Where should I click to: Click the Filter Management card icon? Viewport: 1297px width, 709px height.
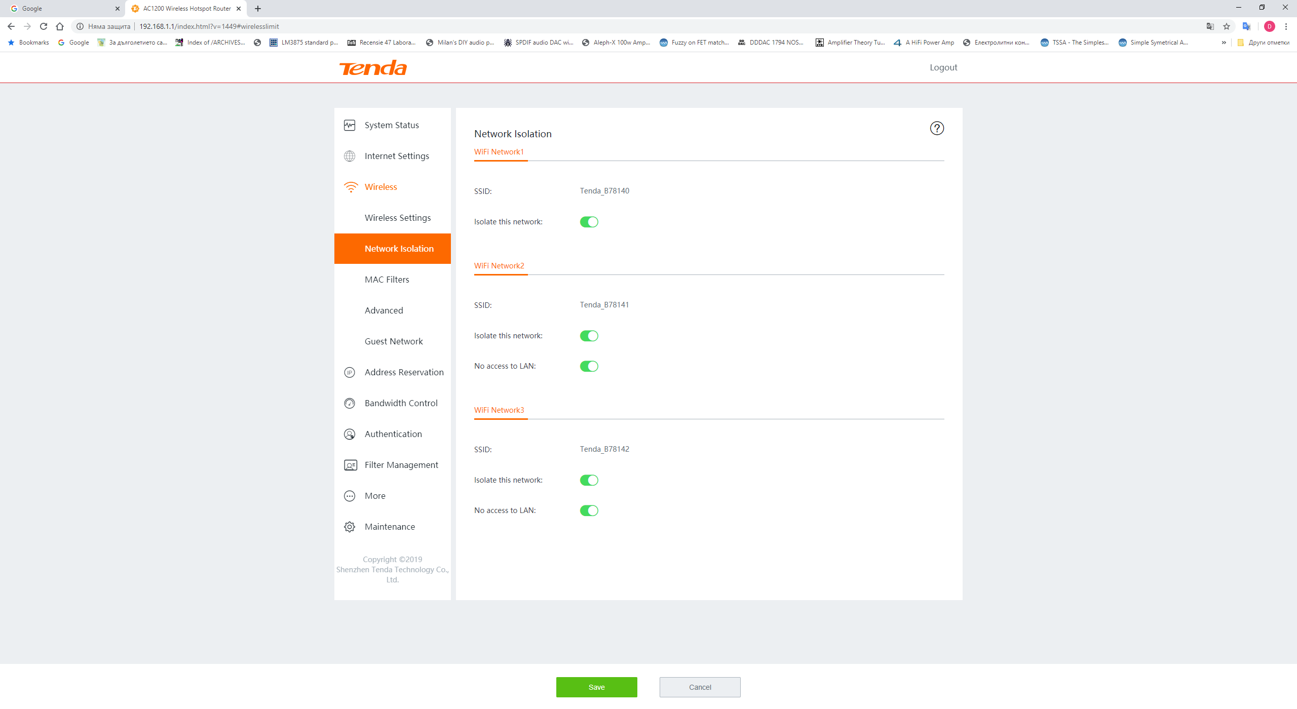pyautogui.click(x=350, y=465)
